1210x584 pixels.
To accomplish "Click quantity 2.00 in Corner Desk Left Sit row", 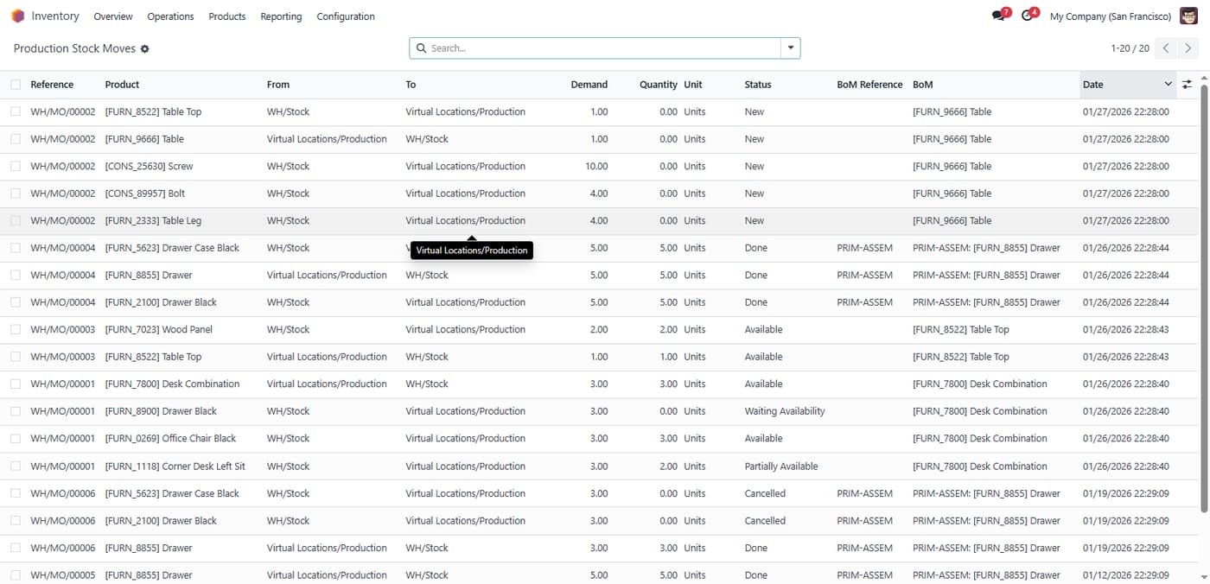I will 668,466.
